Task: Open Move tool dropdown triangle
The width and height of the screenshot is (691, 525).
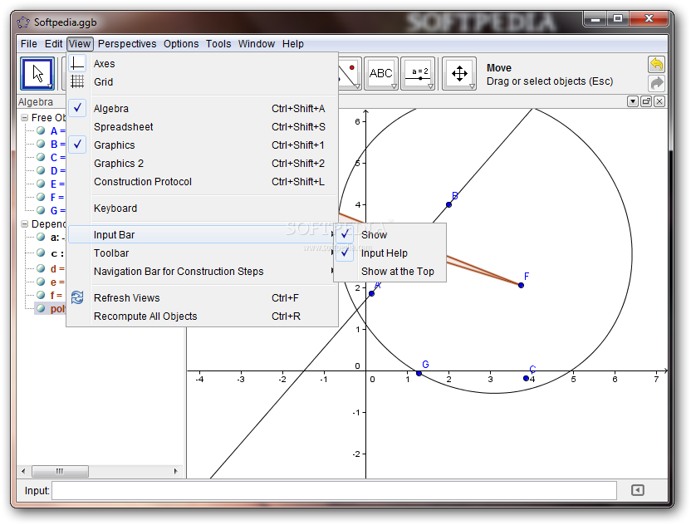Action: 51,86
